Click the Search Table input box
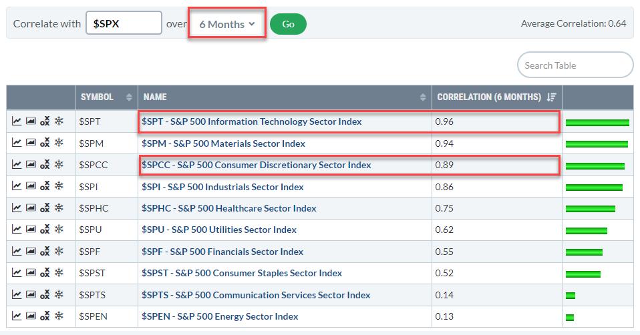Screen dimensions: 640x335 575,65
